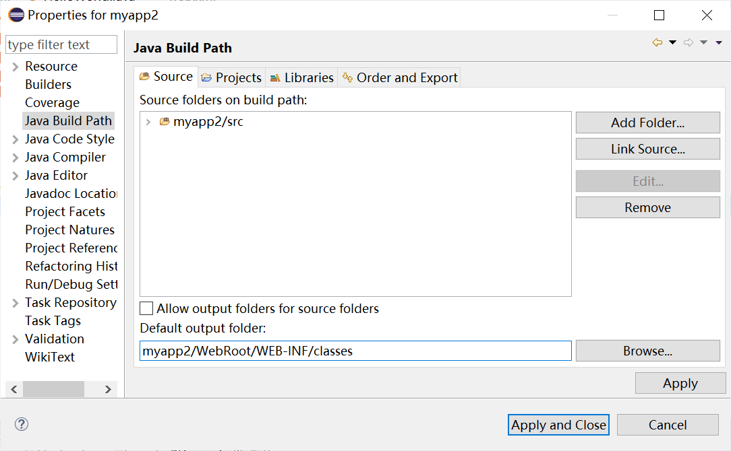Select Project Facets in the sidebar

(x=65, y=212)
